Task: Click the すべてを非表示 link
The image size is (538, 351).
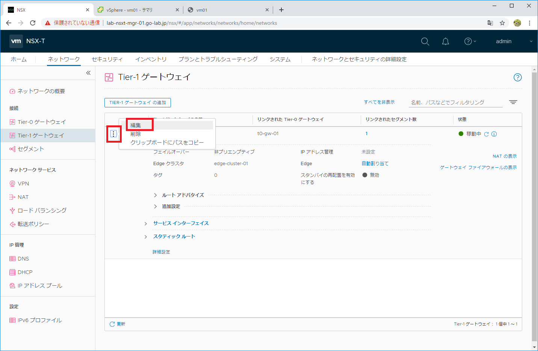Action: click(x=379, y=102)
